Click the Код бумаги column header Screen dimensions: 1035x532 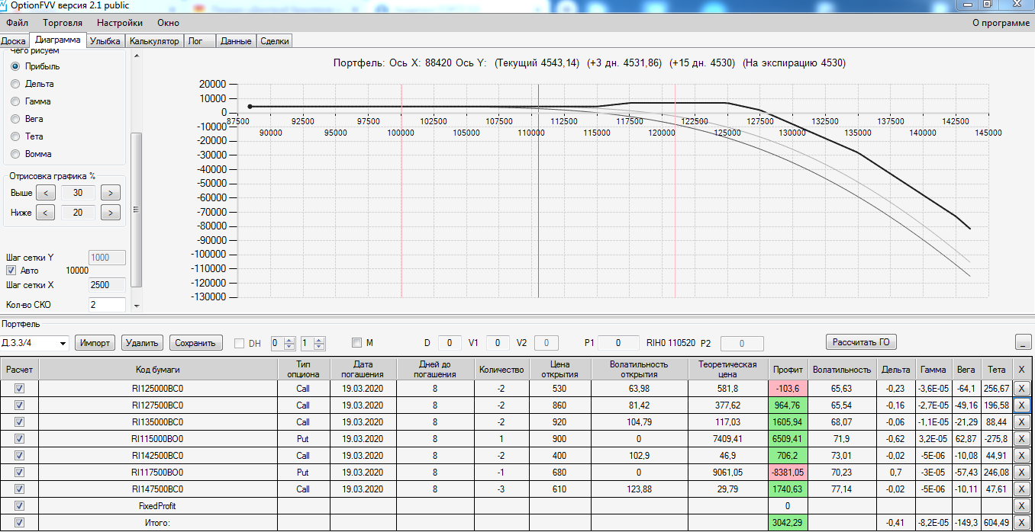click(158, 369)
